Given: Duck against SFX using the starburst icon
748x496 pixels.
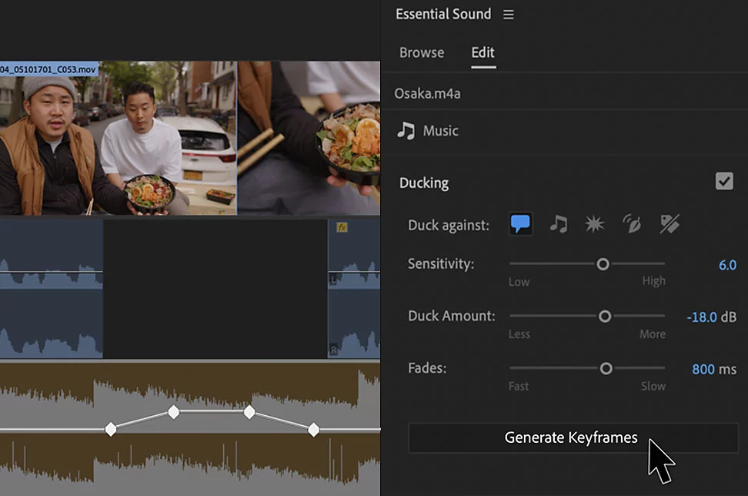Looking at the screenshot, I should [x=594, y=223].
